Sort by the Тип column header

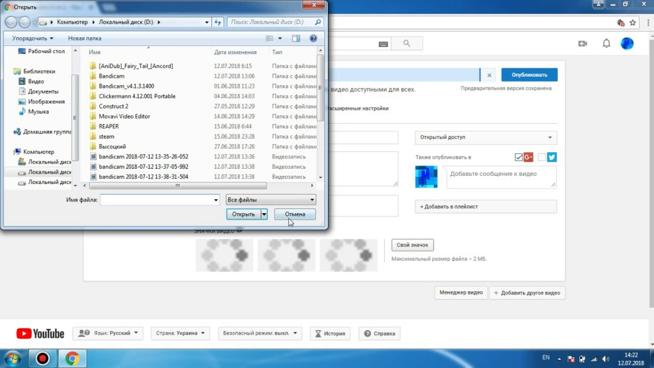click(277, 52)
